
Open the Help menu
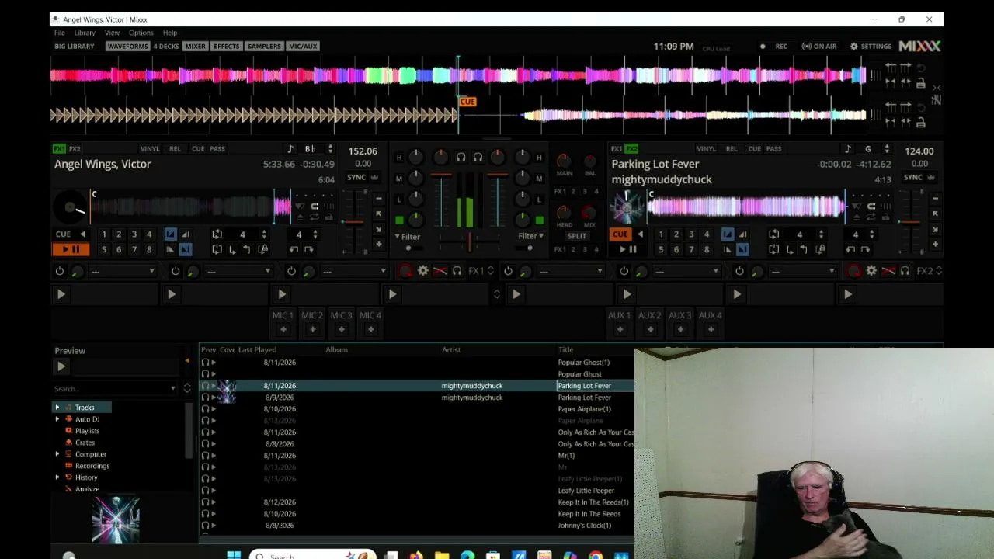(x=170, y=33)
